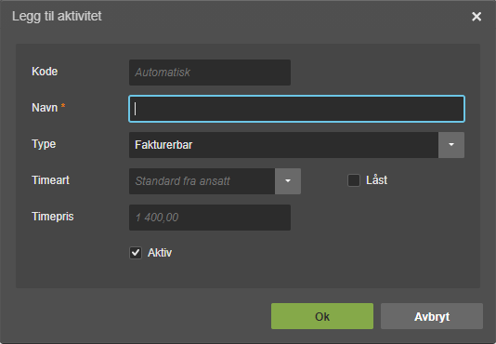Click the Timeart field label

click(x=50, y=180)
